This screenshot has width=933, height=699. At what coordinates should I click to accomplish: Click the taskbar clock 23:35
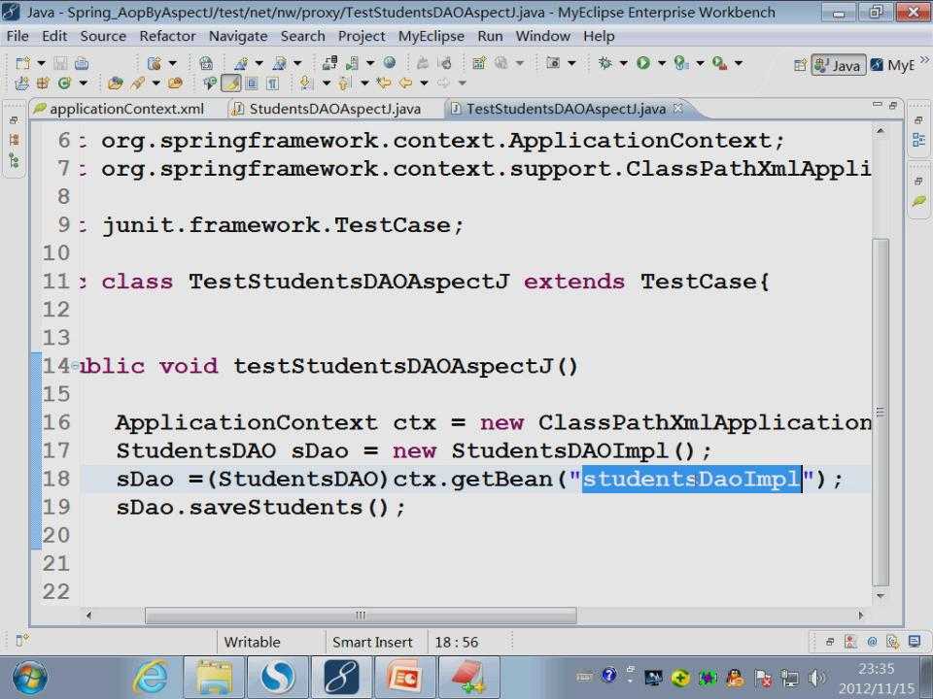876,669
